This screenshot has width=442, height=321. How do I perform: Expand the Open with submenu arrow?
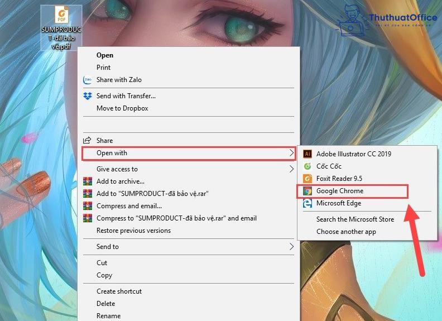coord(291,153)
